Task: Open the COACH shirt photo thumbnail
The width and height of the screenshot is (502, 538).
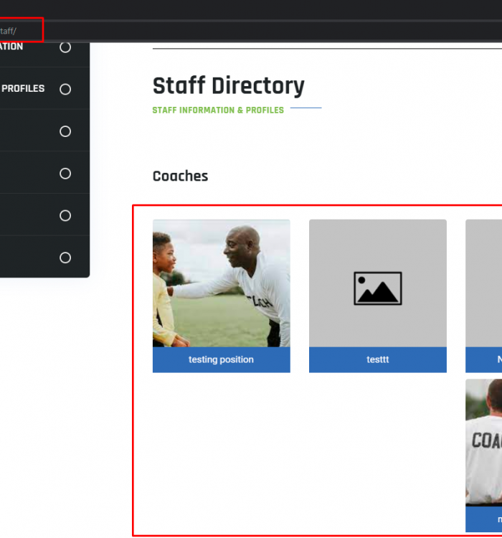Action: tap(484, 443)
